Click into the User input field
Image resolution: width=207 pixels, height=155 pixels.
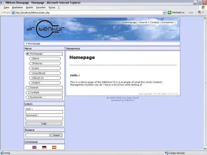(44, 112)
